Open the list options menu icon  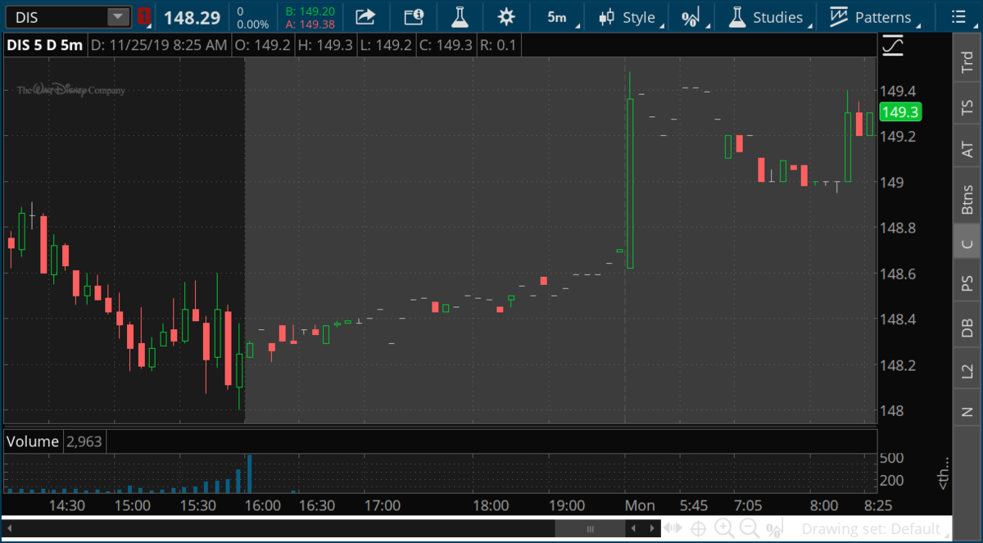tap(958, 16)
